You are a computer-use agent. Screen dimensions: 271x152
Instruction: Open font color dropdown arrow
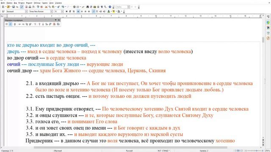[111, 11]
